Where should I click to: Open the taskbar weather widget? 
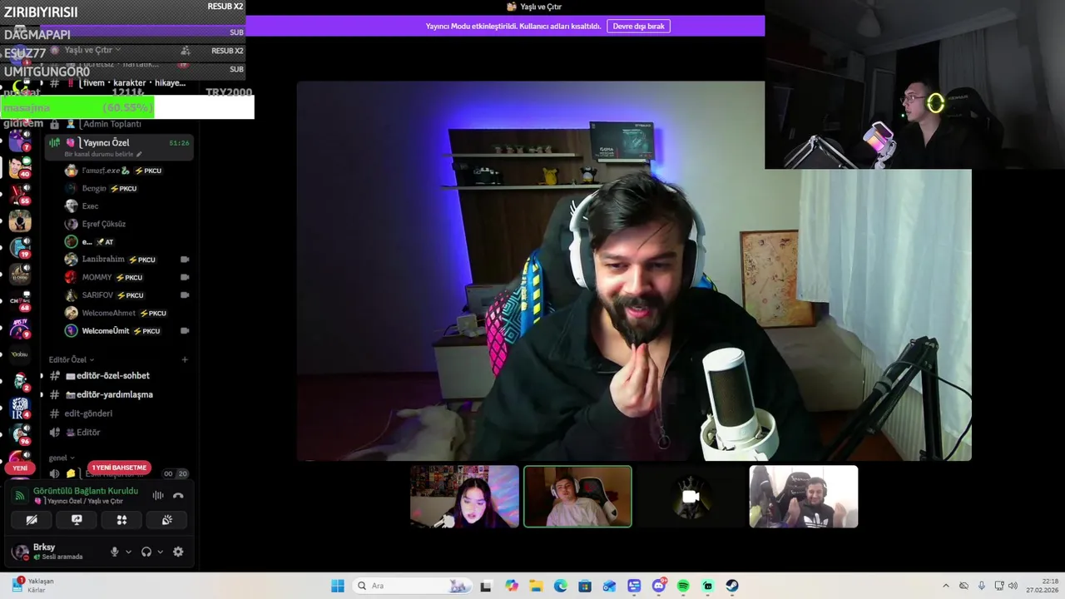coord(33,586)
